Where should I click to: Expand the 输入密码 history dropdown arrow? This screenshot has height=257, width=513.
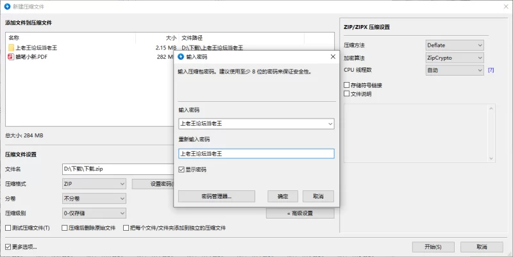330,124
